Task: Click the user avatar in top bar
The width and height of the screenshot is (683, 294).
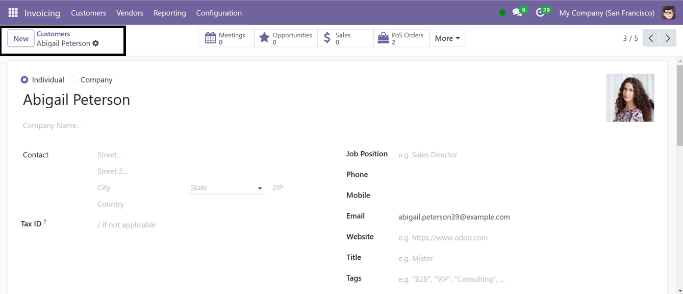Action: (668, 13)
